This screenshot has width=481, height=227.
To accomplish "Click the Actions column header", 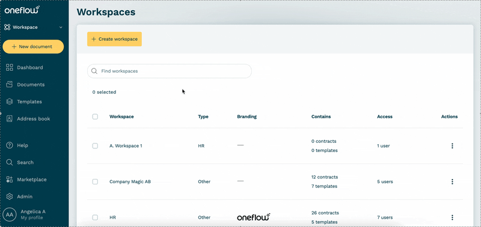I will click(449, 117).
